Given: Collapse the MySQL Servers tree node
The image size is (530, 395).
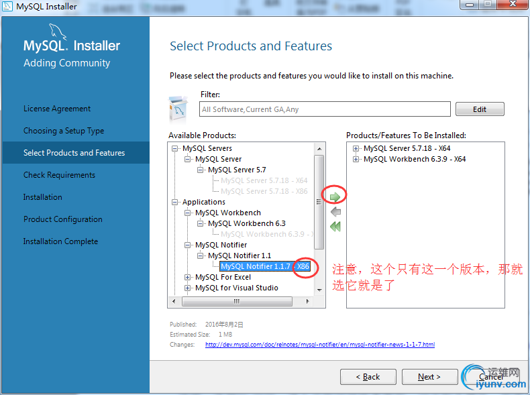Looking at the screenshot, I should 174,148.
